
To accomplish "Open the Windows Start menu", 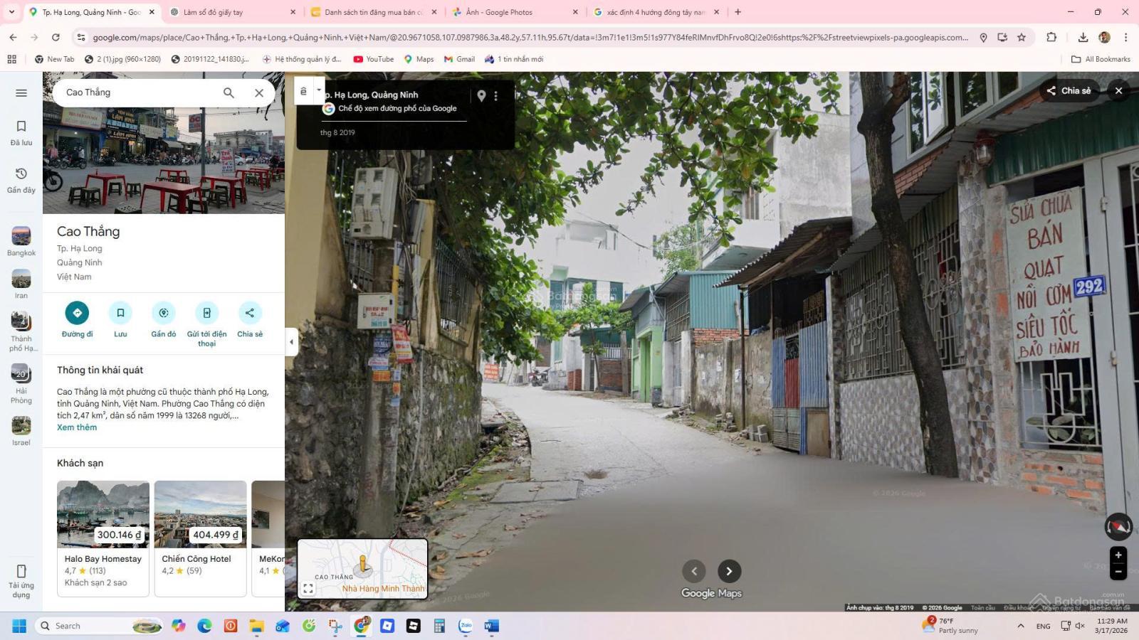I will (x=19, y=626).
